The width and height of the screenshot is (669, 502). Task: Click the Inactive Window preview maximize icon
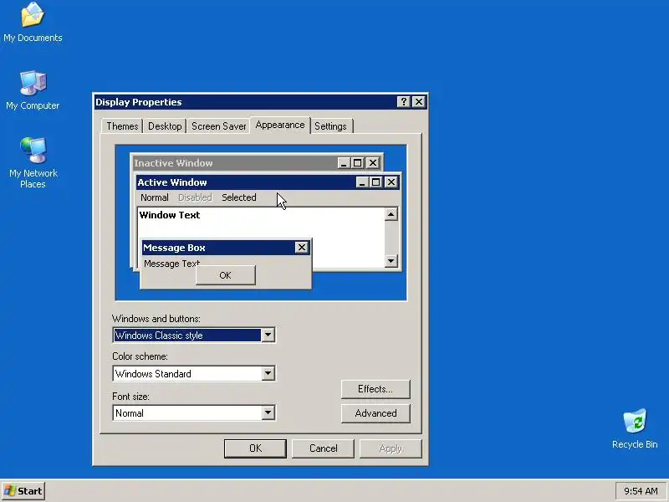358,162
